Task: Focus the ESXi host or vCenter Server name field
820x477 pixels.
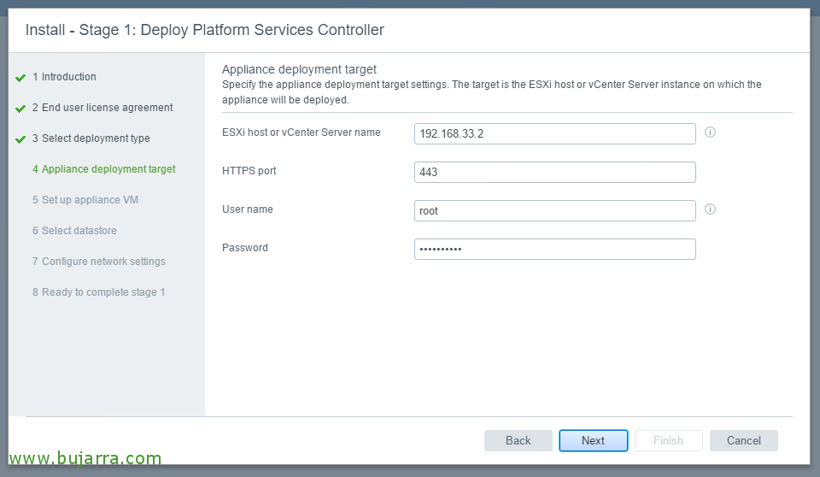Action: coord(555,133)
